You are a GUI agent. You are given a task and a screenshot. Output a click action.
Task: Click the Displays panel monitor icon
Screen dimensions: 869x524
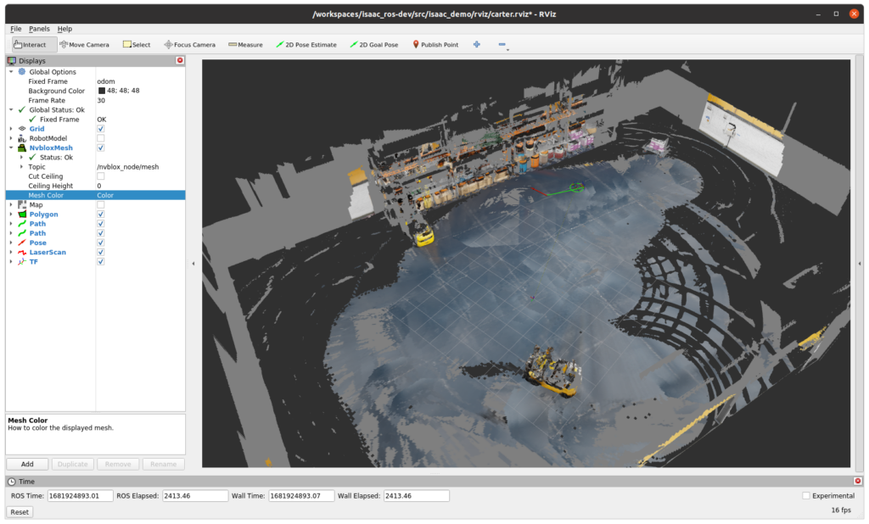[12, 60]
